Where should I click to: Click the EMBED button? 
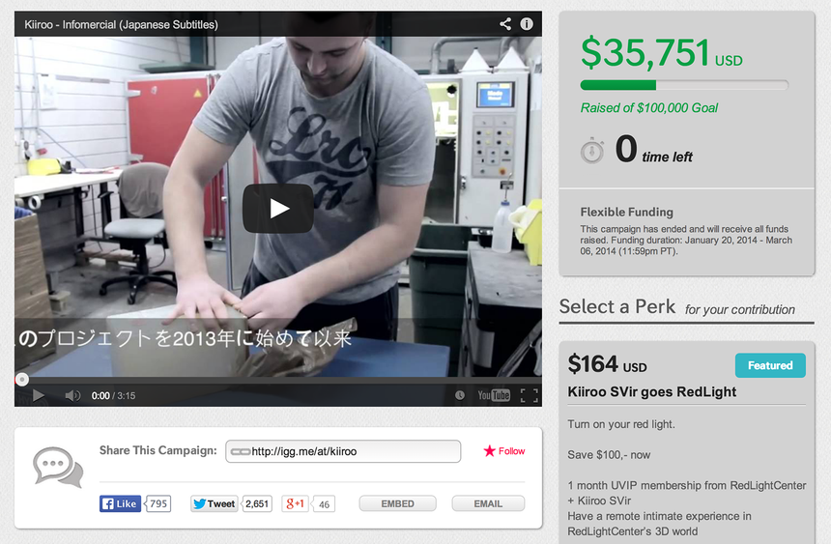click(397, 503)
